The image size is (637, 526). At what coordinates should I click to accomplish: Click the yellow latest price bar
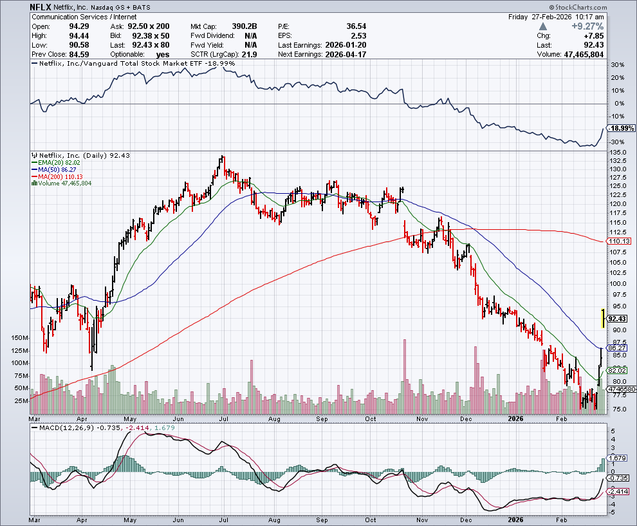[602, 318]
